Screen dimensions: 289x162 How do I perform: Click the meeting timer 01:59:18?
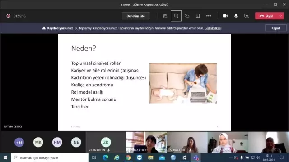click(x=19, y=16)
